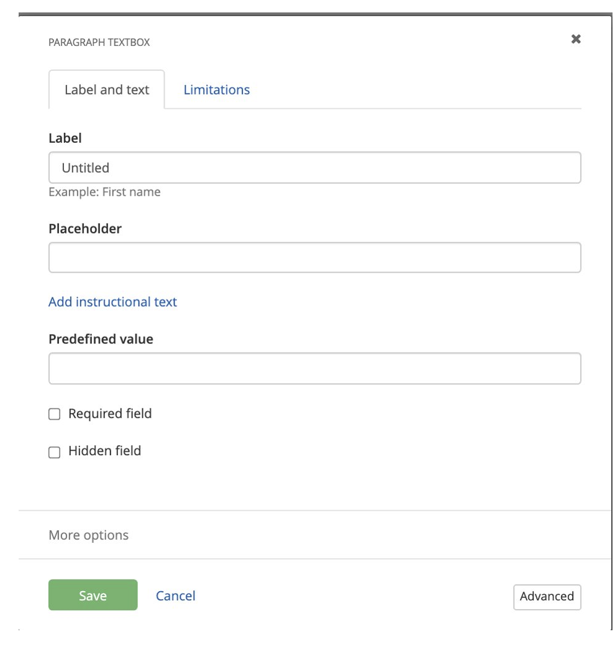Cancel the textbox settings changes
This screenshot has width=615, height=647.
point(175,595)
